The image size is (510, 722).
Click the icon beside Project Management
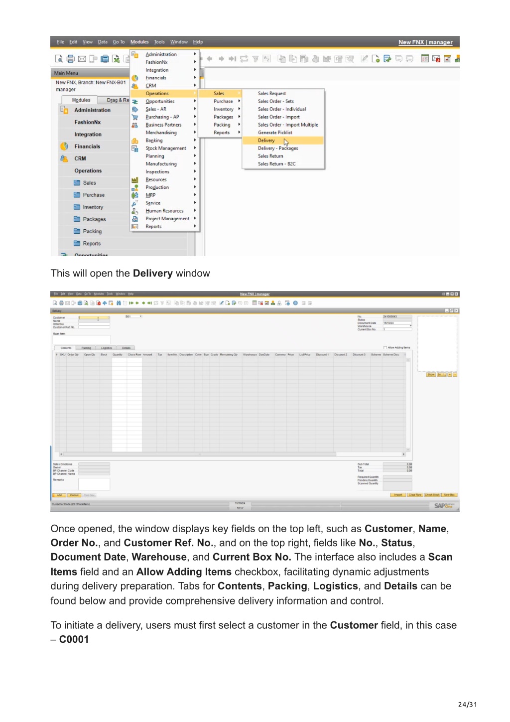pyautogui.click(x=135, y=219)
